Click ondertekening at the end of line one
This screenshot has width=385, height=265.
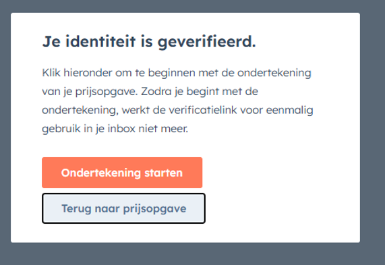click(x=274, y=73)
